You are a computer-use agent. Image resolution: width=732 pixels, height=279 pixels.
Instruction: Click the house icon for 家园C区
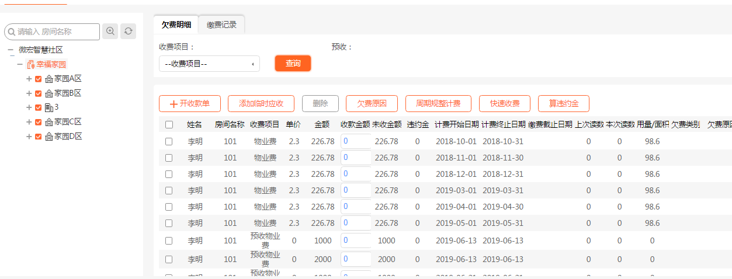(49, 122)
